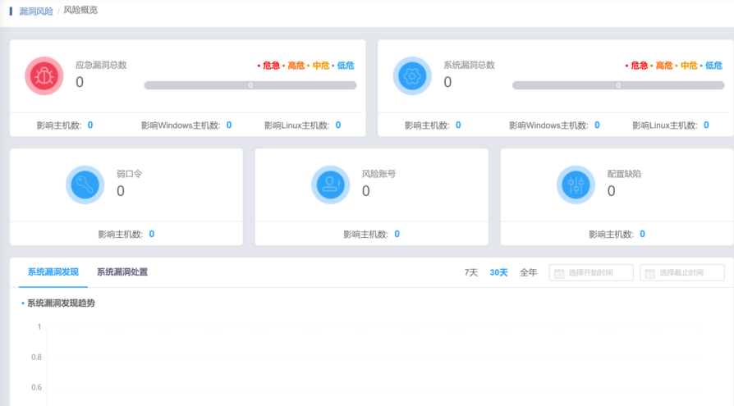
Task: Click the 应急漏洞总数 severity progress bar
Action: pos(250,85)
